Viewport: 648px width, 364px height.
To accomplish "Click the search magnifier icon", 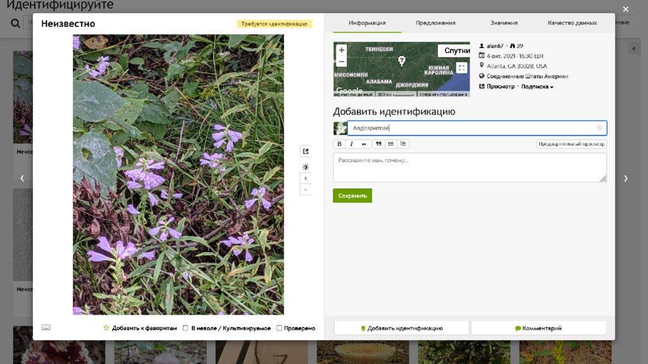I will click(15, 23).
